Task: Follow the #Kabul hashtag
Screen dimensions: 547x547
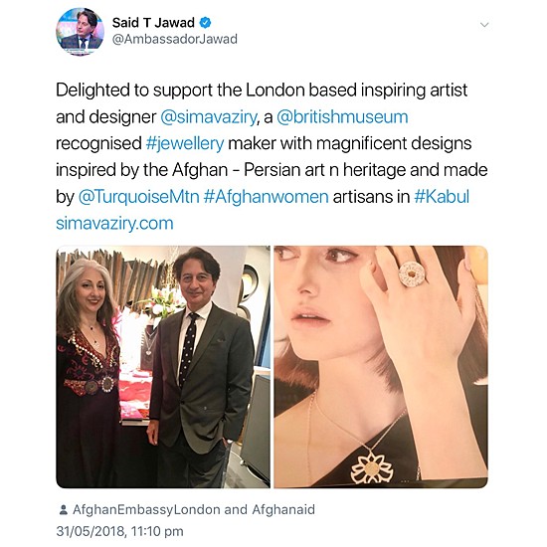Action: click(x=442, y=197)
